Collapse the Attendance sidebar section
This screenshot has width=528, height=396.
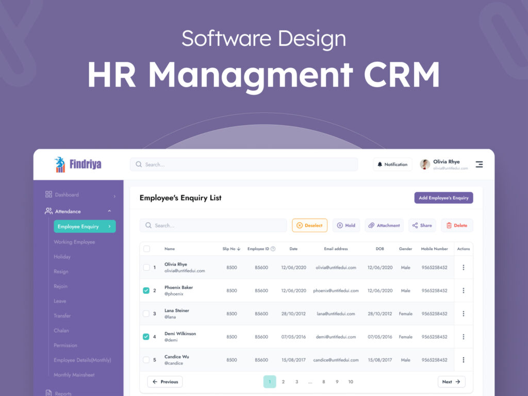109,211
